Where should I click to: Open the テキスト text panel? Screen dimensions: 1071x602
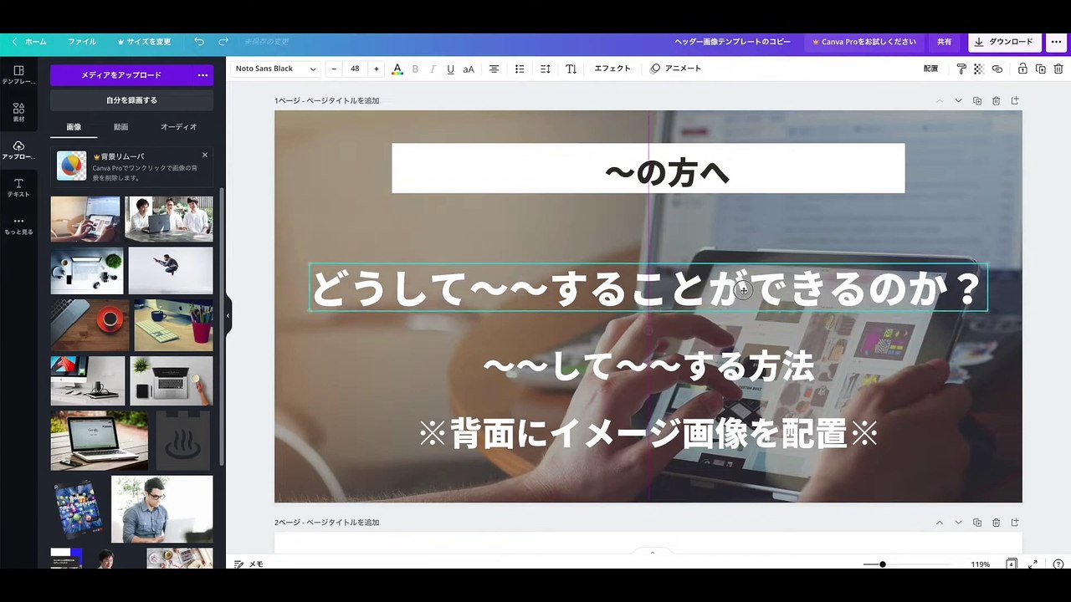(x=18, y=187)
